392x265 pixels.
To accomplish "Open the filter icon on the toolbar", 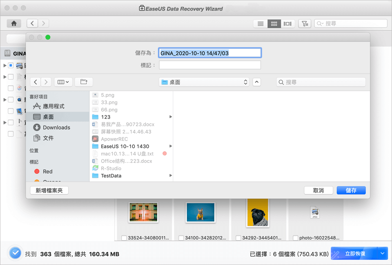I will 305,23.
